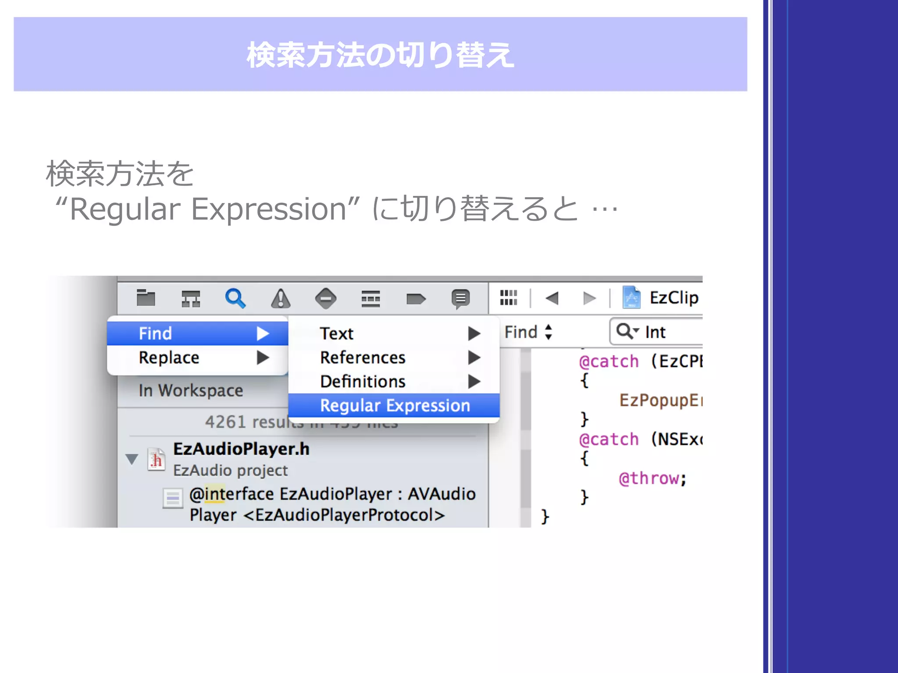Select the EzAudioPlayer.h result row
Viewport: 898px width, 673px height.
[x=303, y=459]
